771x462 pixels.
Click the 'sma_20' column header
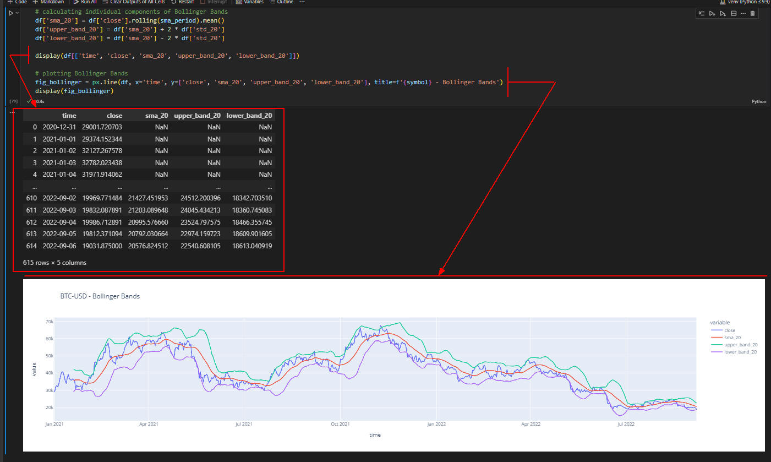click(156, 116)
